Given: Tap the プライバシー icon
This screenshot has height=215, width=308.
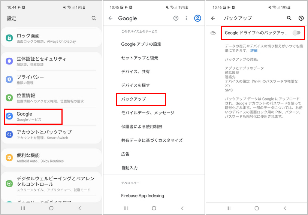Looking at the screenshot, I should click(x=9, y=79).
